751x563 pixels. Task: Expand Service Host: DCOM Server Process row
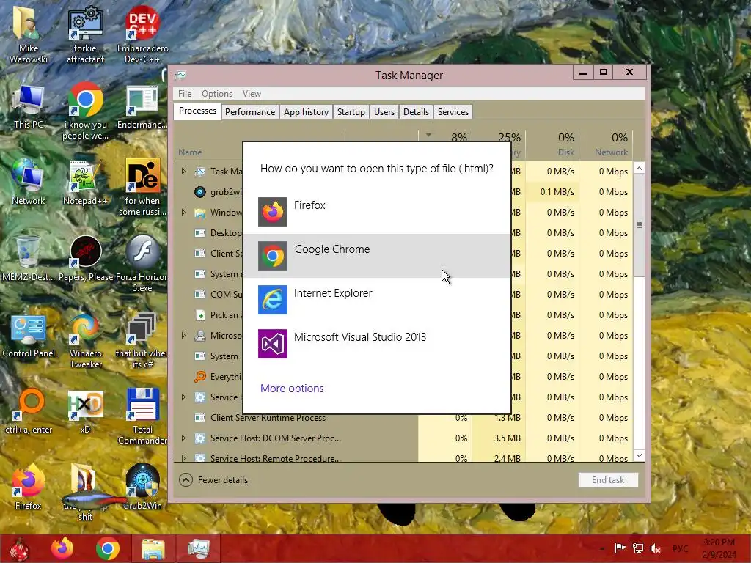click(183, 438)
